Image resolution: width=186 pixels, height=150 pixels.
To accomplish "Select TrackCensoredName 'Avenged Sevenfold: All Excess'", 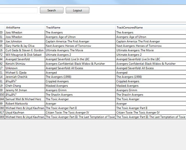I will (151, 68).
